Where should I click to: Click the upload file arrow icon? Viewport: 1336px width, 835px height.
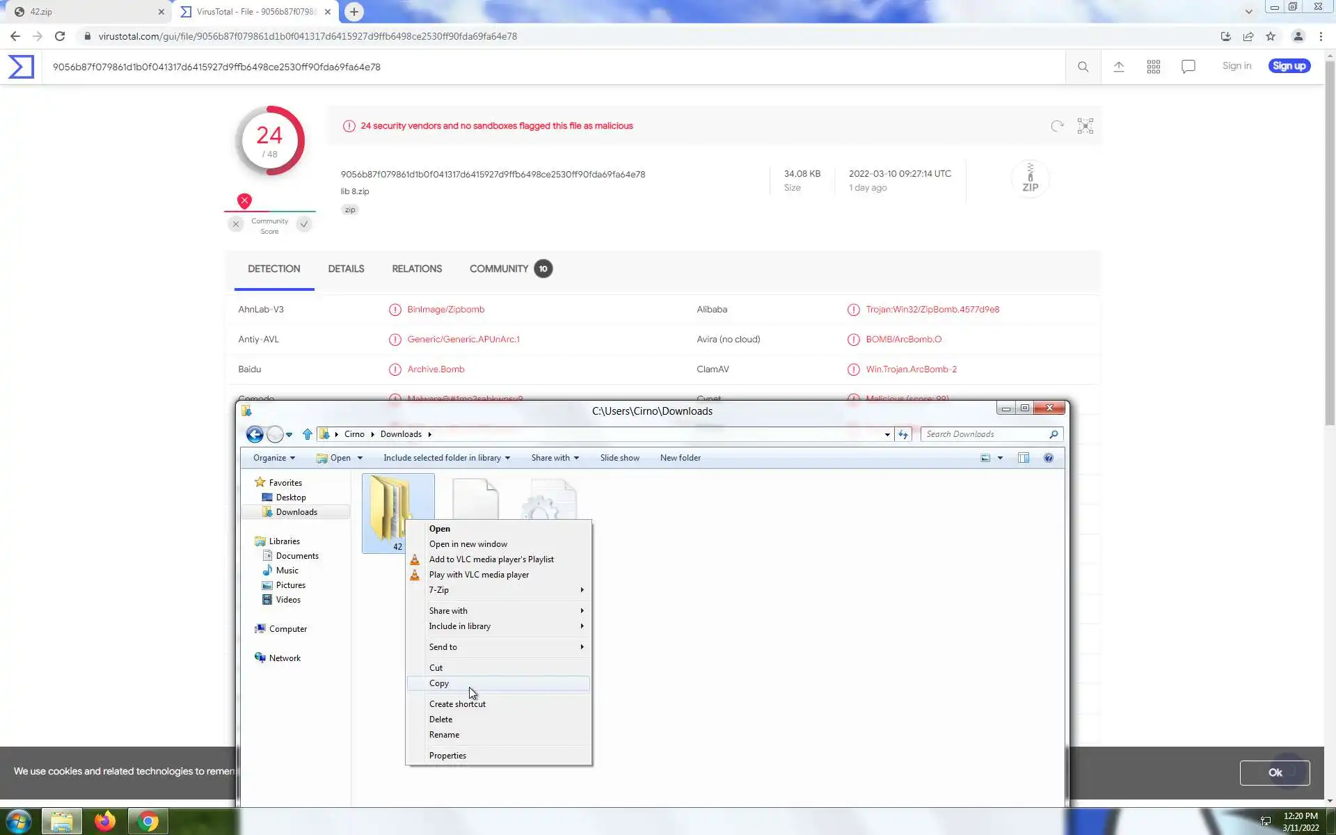click(x=1119, y=67)
